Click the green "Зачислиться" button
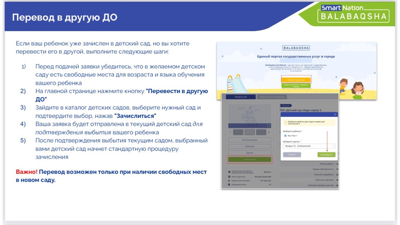 tap(250, 159)
